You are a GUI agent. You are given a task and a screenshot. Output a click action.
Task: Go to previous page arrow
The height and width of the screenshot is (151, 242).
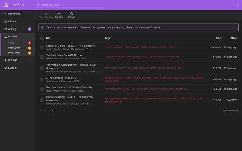coord(46,111)
